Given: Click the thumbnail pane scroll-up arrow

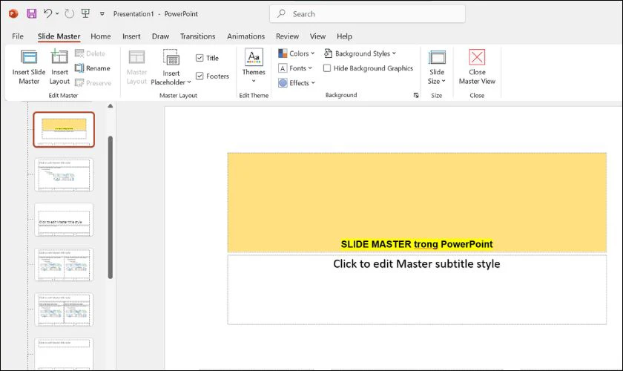Looking at the screenshot, I should pyautogui.click(x=111, y=106).
